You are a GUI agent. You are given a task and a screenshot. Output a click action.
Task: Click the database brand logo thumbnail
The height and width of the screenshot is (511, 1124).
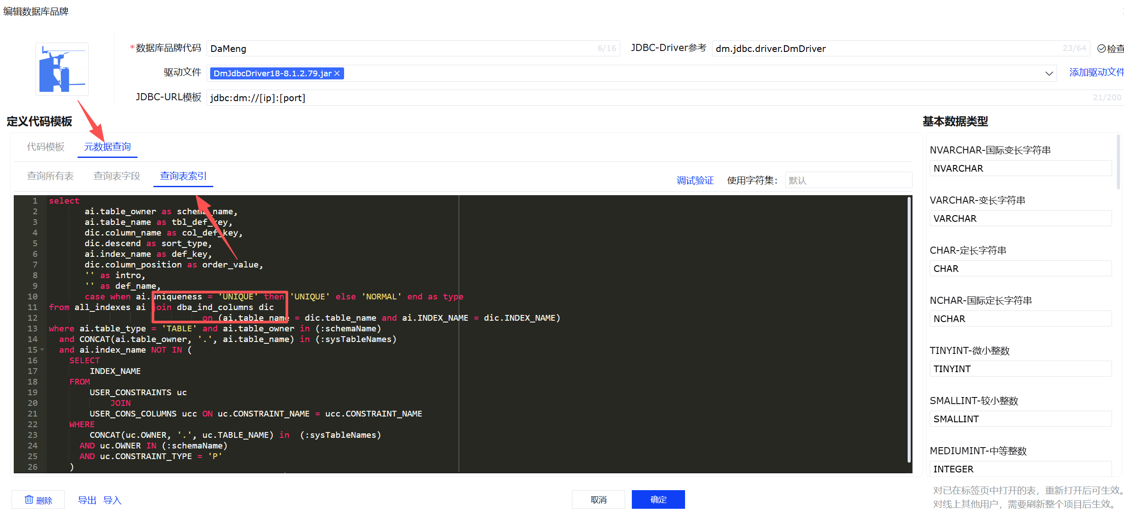(62, 69)
